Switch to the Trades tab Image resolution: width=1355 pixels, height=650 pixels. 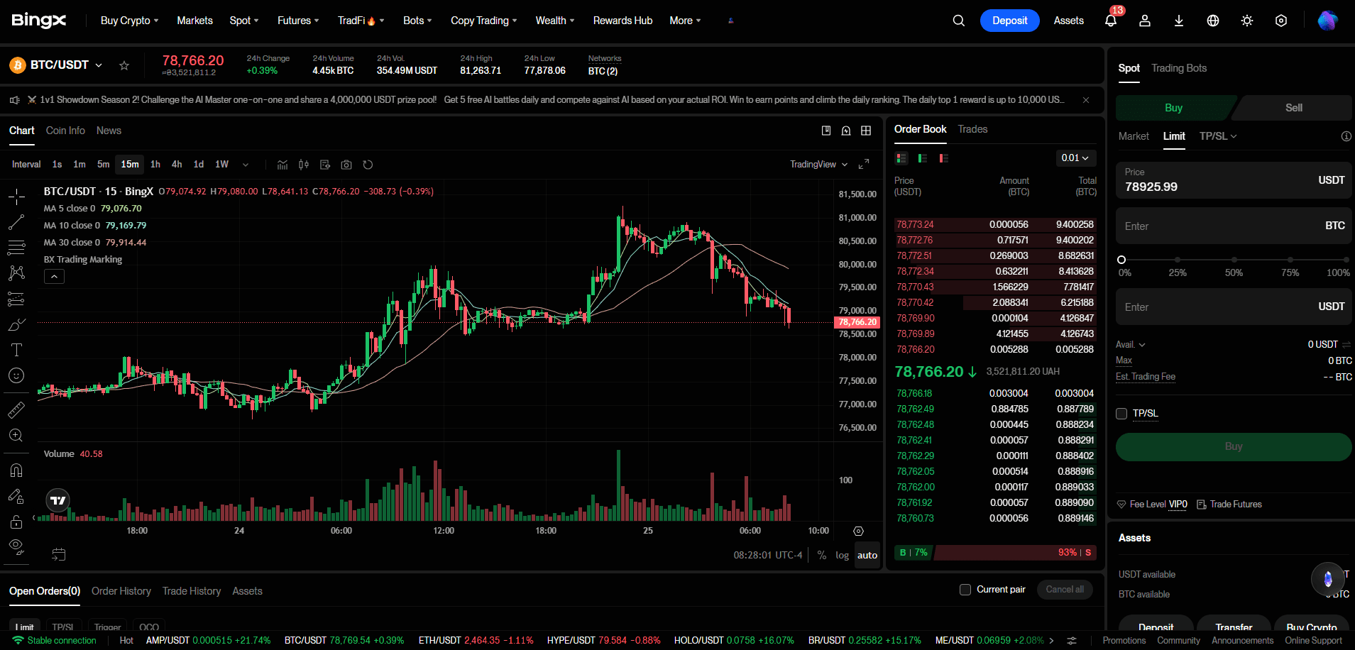(x=972, y=129)
